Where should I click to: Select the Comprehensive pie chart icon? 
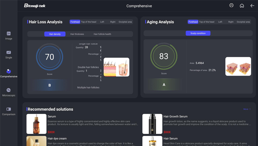pyautogui.click(x=9, y=71)
